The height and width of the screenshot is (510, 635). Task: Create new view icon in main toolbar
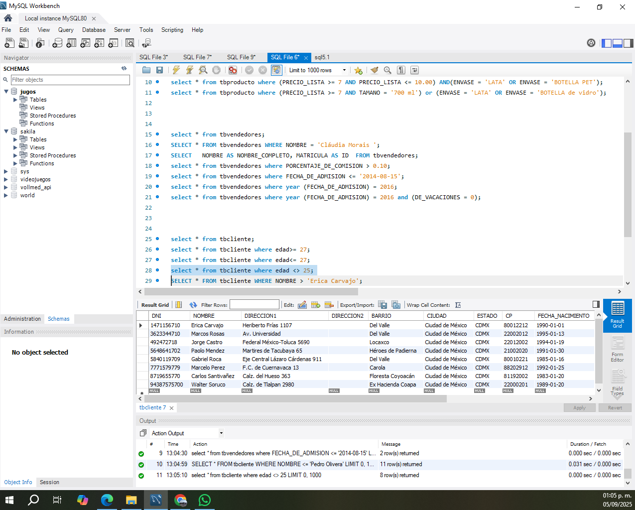coord(85,43)
